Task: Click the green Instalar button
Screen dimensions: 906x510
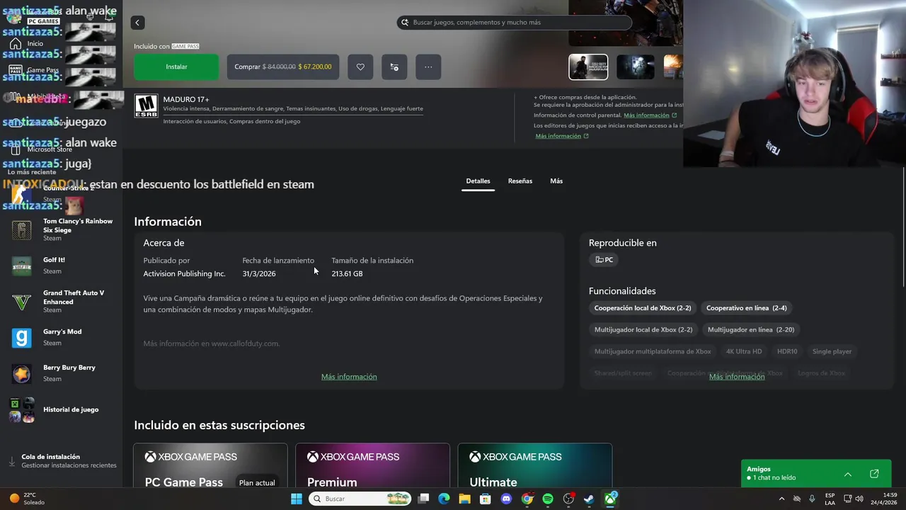Action: (x=176, y=67)
